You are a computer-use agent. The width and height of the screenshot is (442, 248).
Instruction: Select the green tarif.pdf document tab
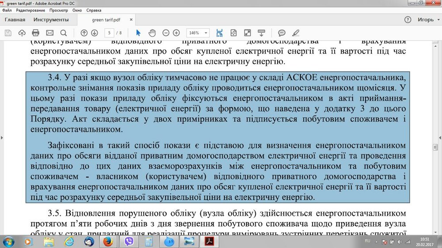coord(106,20)
